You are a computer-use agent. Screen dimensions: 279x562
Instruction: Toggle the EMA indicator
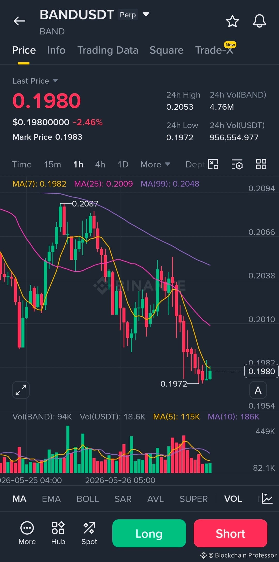[51, 499]
